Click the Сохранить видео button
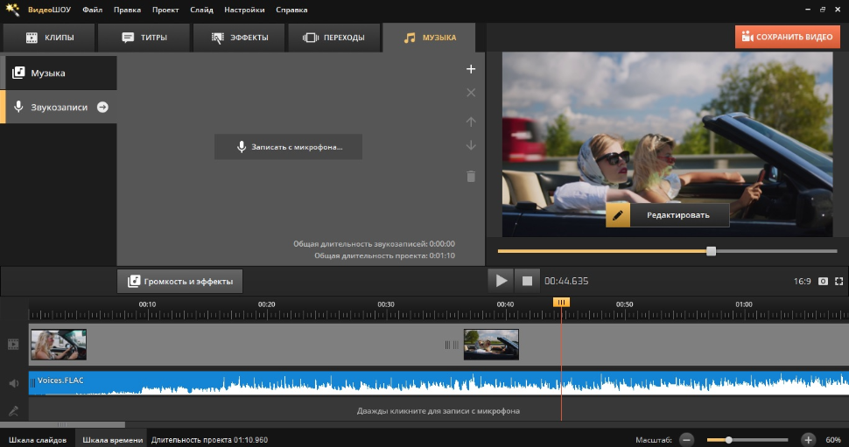This screenshot has height=447, width=849. (x=788, y=37)
